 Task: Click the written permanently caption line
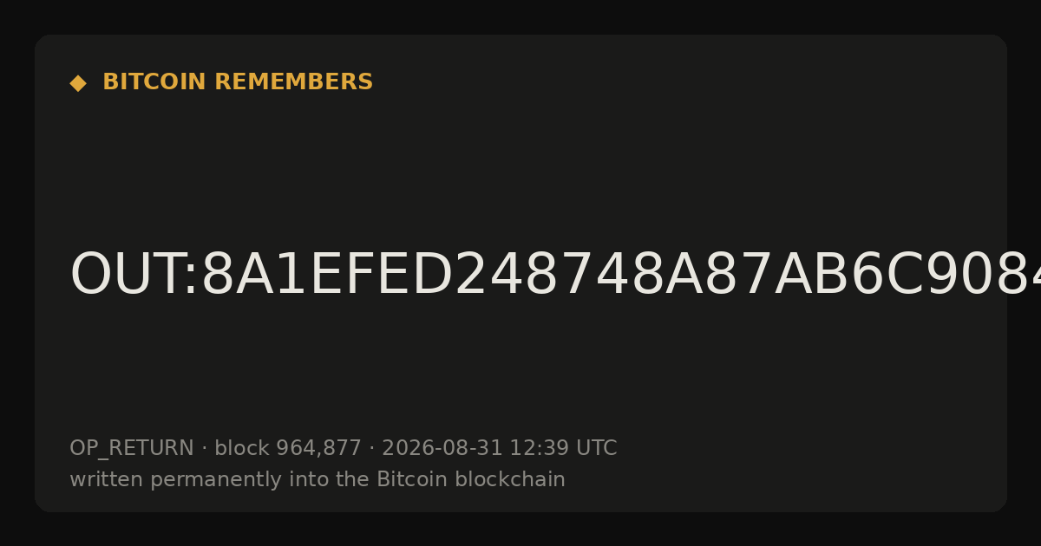coord(318,479)
